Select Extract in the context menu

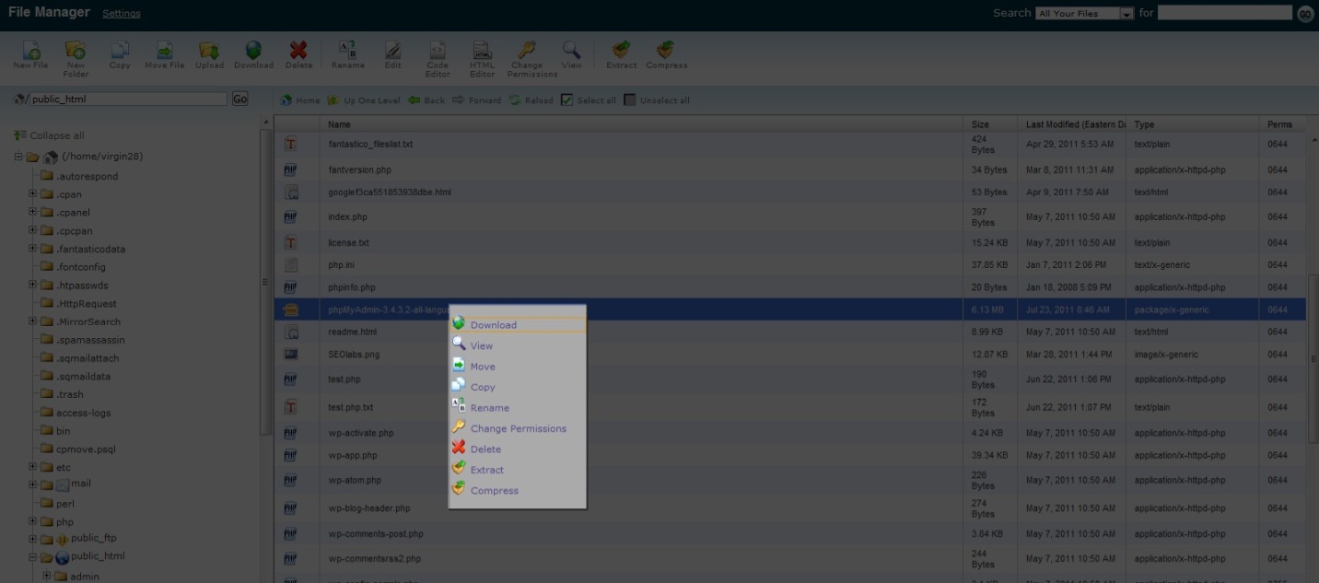click(x=487, y=470)
